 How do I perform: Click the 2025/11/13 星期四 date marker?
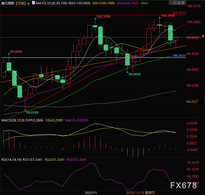pyautogui.click(x=141, y=193)
